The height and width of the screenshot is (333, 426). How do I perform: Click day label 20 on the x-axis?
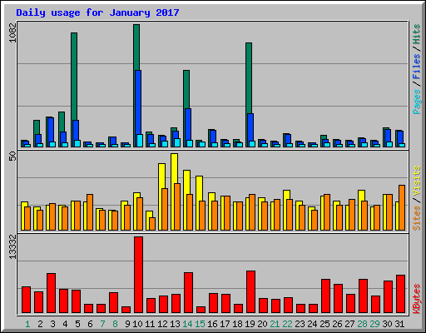[x=262, y=324]
